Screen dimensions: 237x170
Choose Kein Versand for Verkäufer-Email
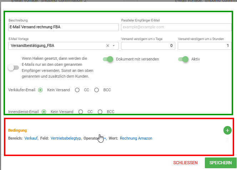(x=40, y=90)
